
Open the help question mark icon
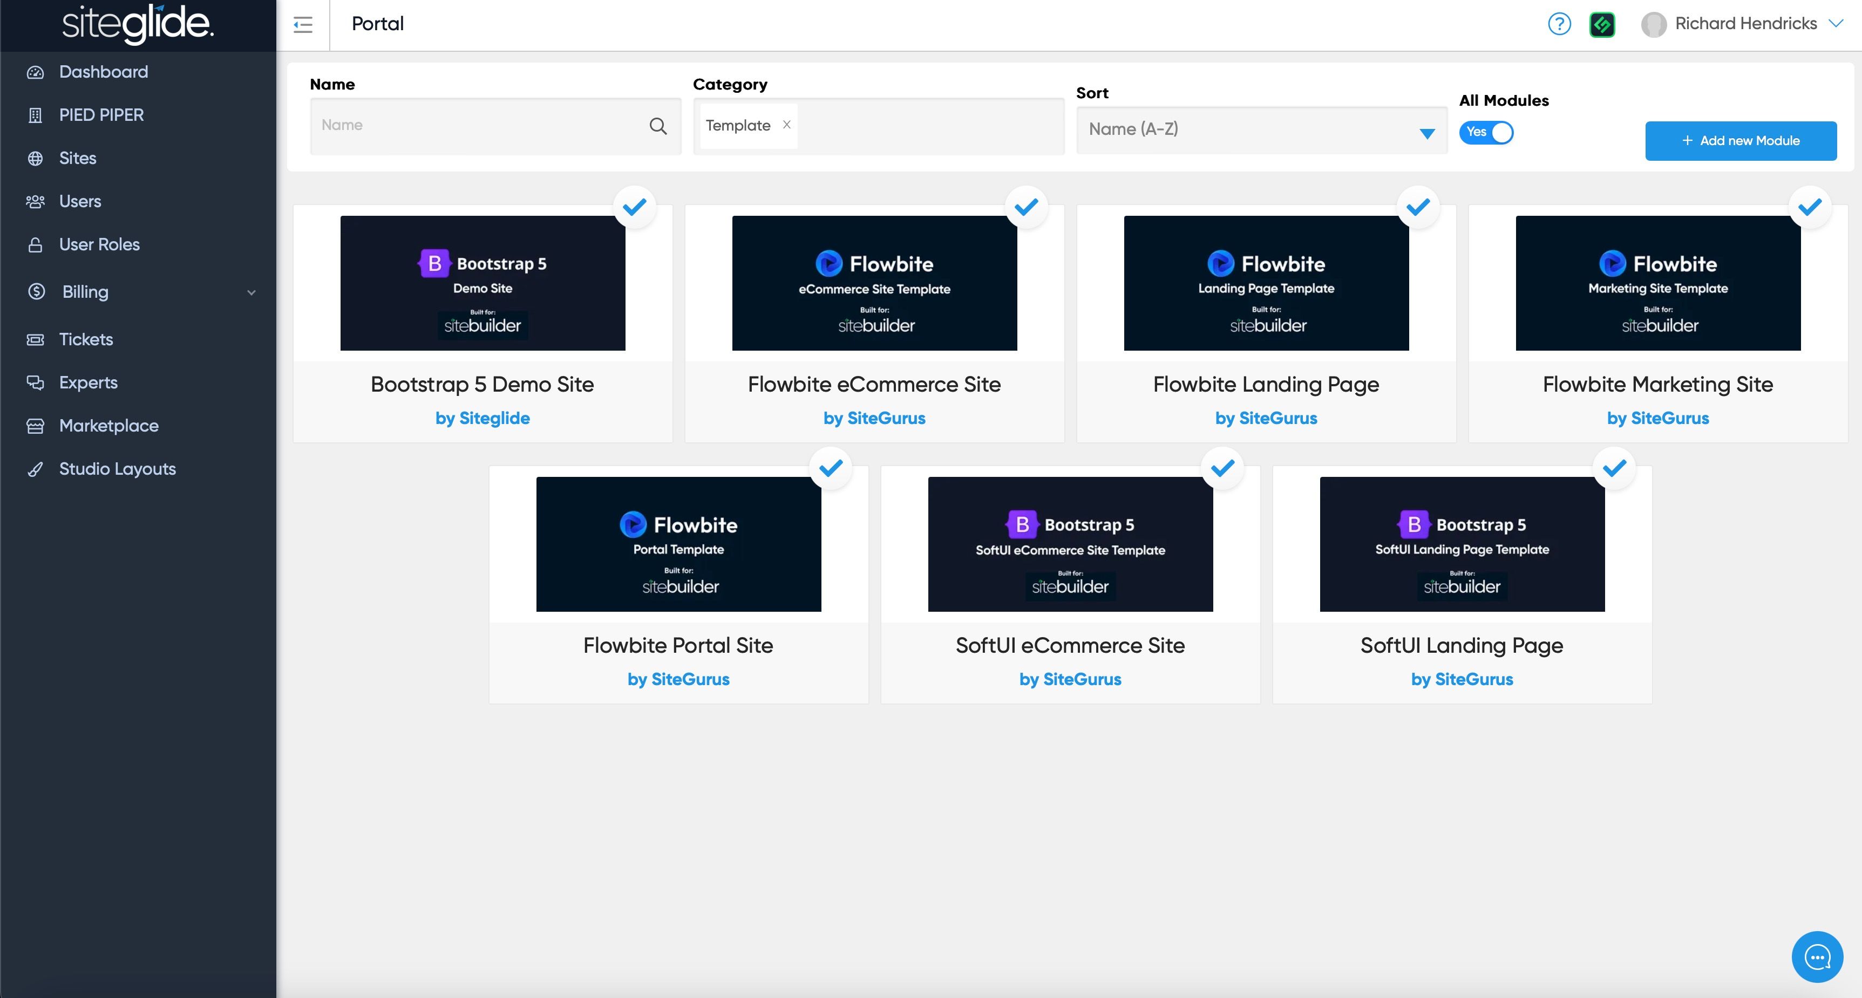click(x=1559, y=24)
